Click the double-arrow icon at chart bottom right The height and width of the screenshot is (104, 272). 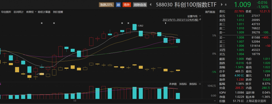click(215, 101)
